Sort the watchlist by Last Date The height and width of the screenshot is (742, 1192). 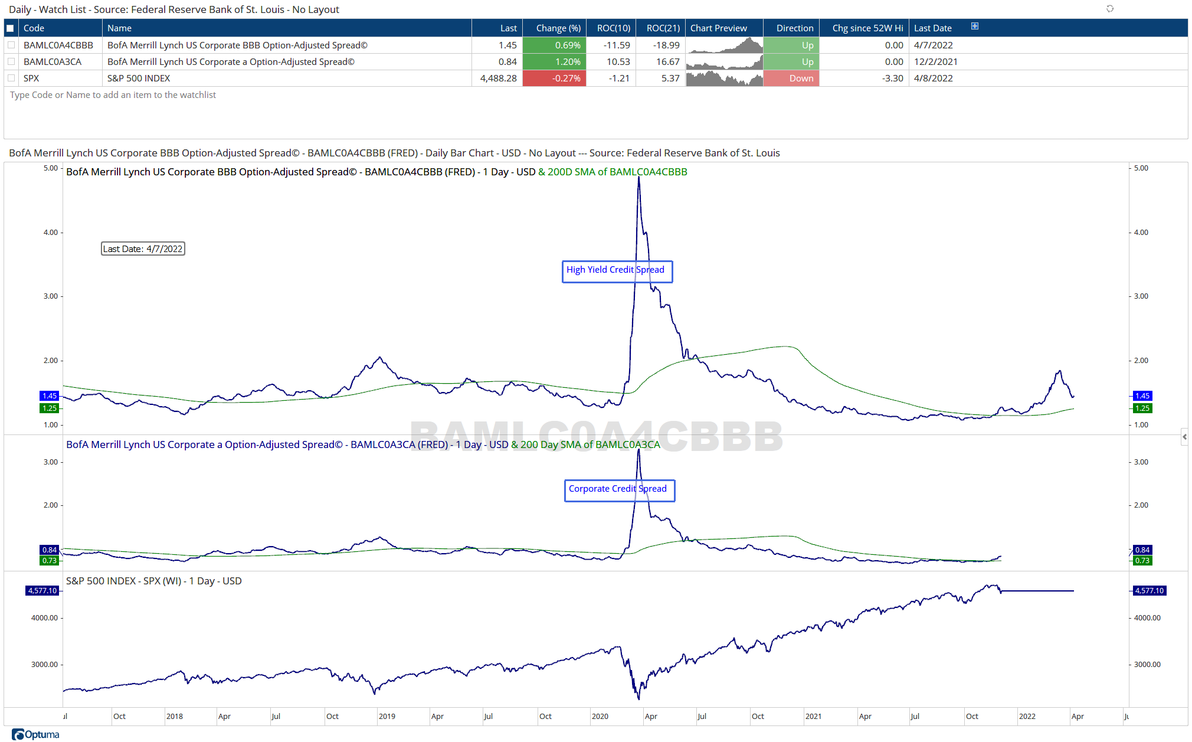click(x=933, y=28)
